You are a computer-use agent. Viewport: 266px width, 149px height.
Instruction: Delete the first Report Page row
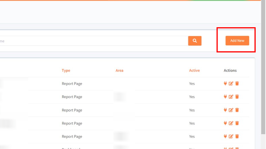pyautogui.click(x=237, y=83)
